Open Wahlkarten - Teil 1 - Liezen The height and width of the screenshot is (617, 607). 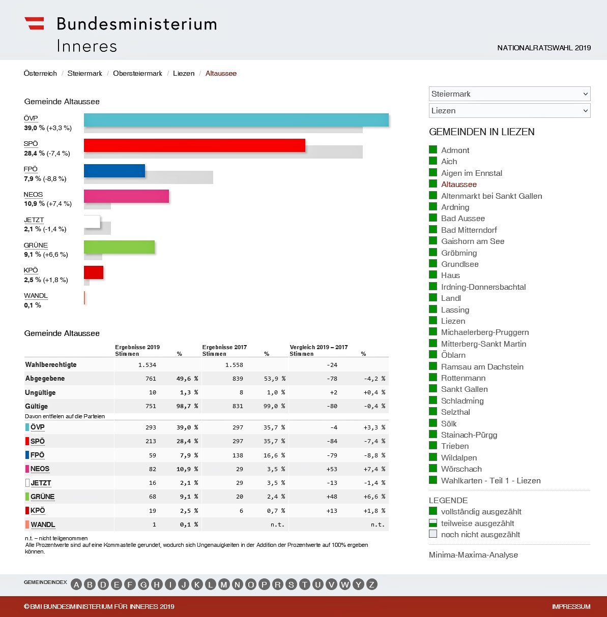[490, 481]
